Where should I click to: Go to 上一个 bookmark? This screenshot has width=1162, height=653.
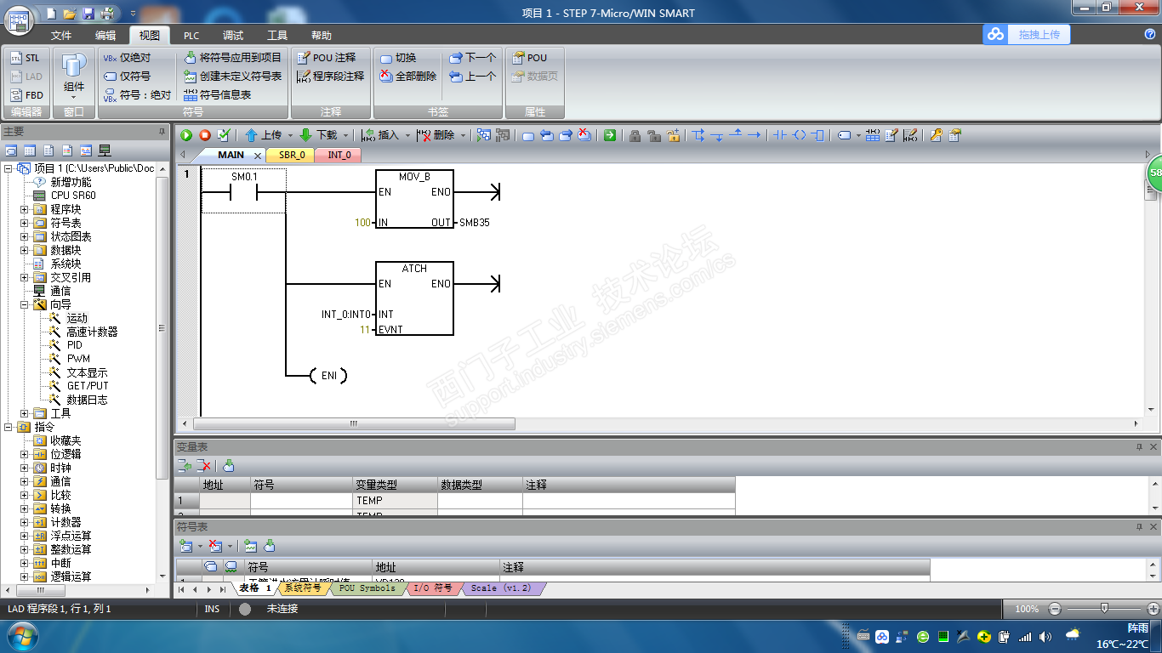[472, 77]
